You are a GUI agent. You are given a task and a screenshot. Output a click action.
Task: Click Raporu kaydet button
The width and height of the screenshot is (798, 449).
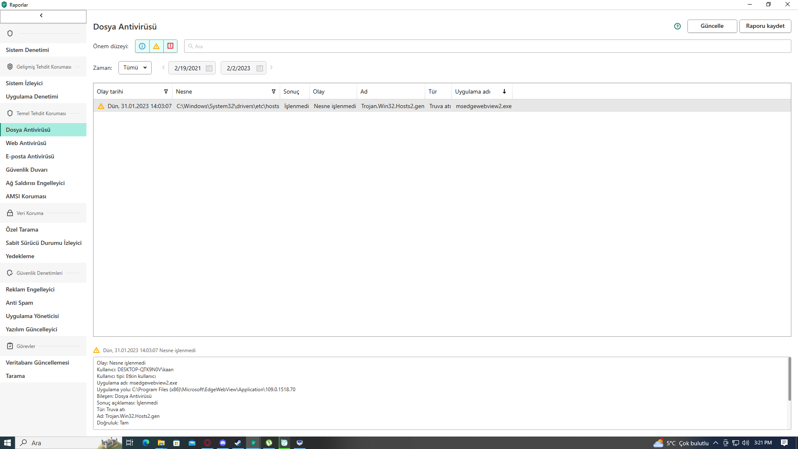click(x=765, y=26)
